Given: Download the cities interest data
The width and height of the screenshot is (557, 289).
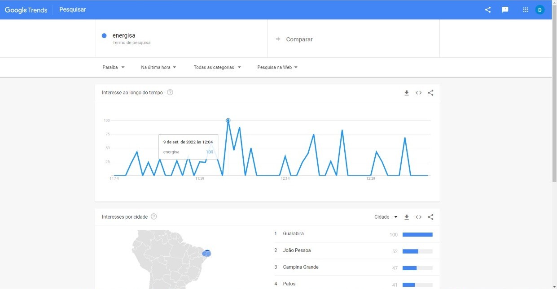Looking at the screenshot, I should [407, 217].
